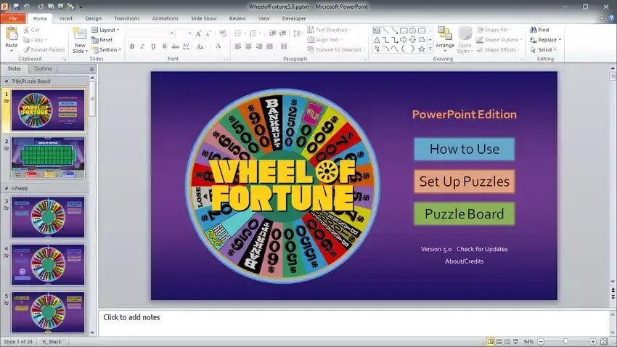Select the 5-Point Star shape
This screenshot has width=617, height=347.
[422, 49]
